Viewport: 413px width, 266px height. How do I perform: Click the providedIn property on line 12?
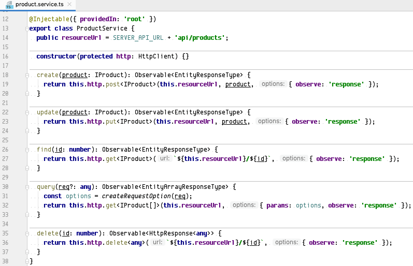[x=98, y=19]
